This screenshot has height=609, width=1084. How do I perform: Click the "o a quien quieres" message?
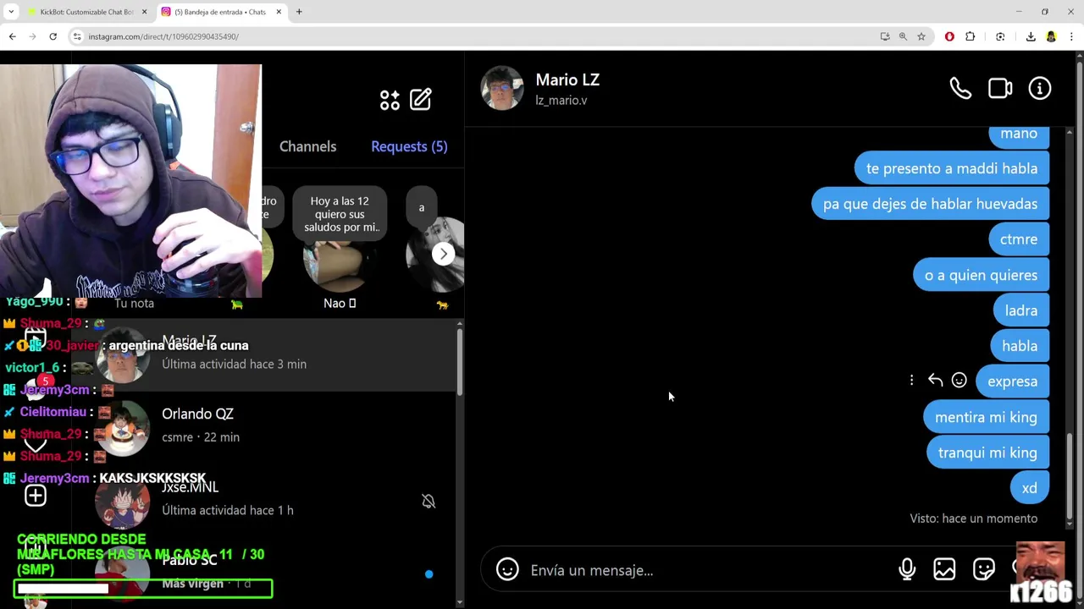pos(981,275)
